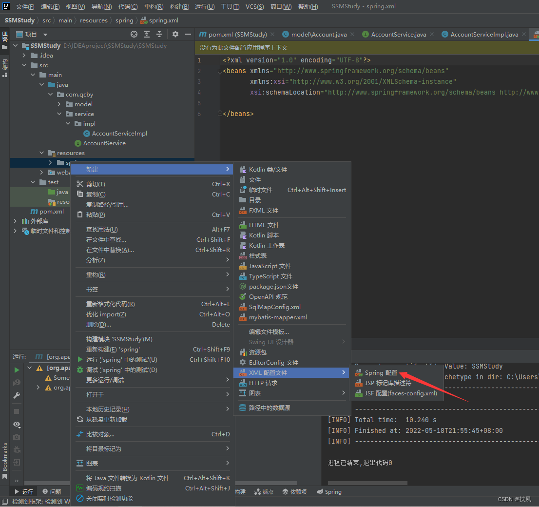Close the AccountServiceImpl.java editor tab
The width and height of the screenshot is (539, 507).
(x=524, y=34)
